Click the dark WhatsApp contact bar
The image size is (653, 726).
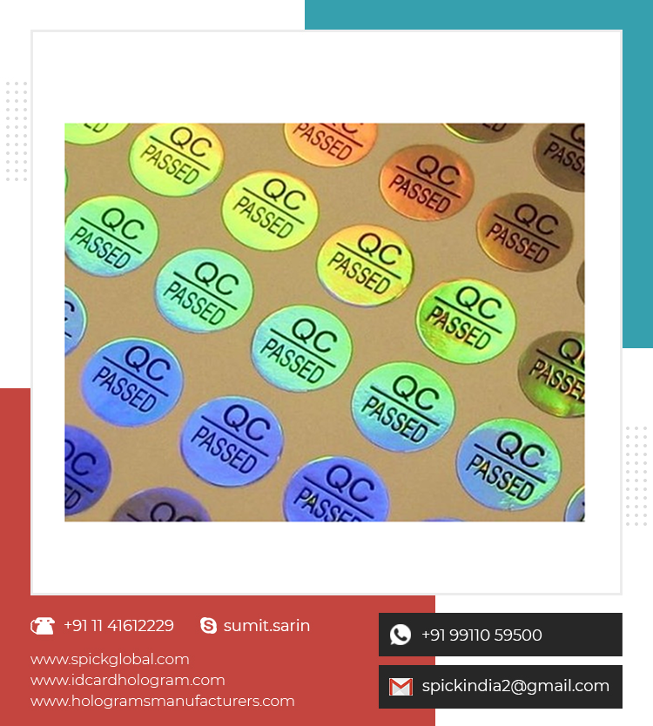[500, 635]
